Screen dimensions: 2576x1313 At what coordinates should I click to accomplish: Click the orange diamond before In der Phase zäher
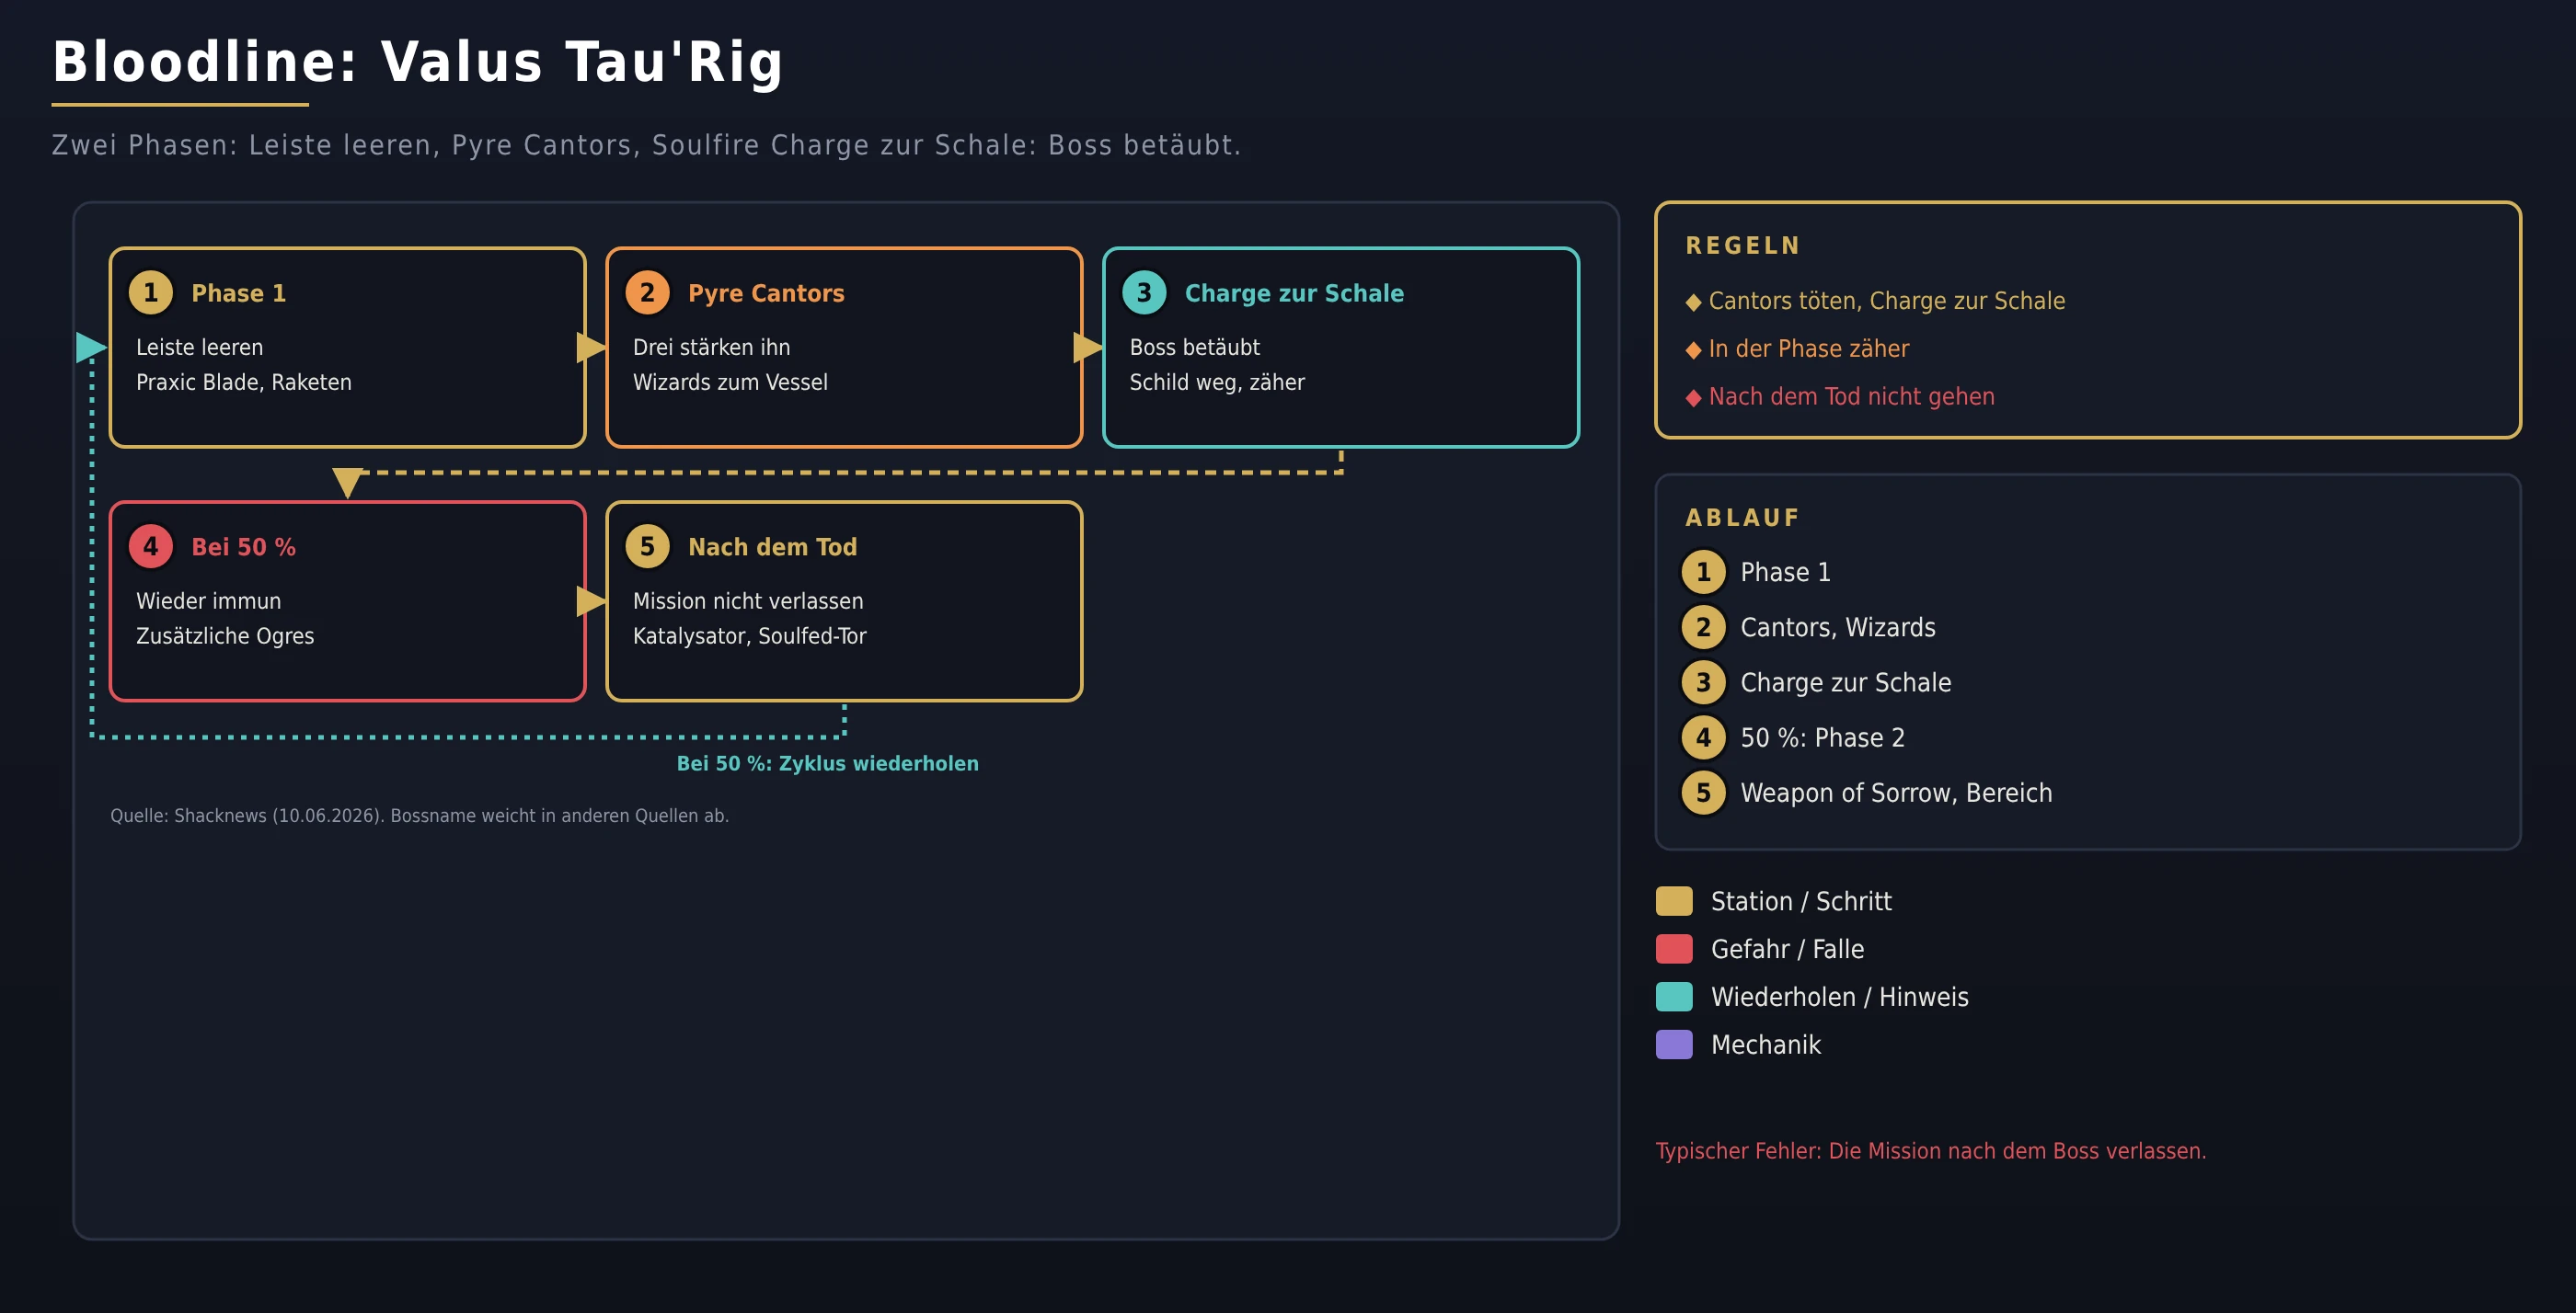1693,349
